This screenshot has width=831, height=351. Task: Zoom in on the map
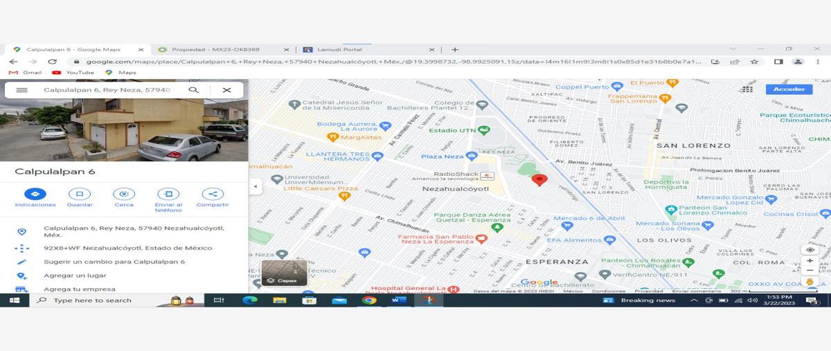[x=810, y=261]
